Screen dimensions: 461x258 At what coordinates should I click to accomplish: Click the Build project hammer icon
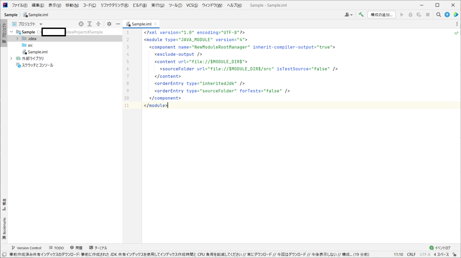pyautogui.click(x=361, y=15)
